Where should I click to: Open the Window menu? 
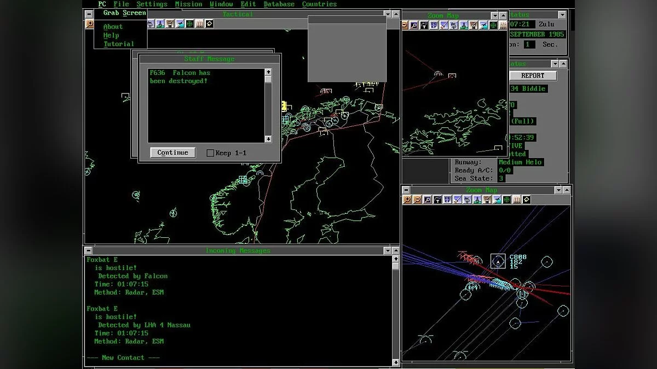point(221,4)
